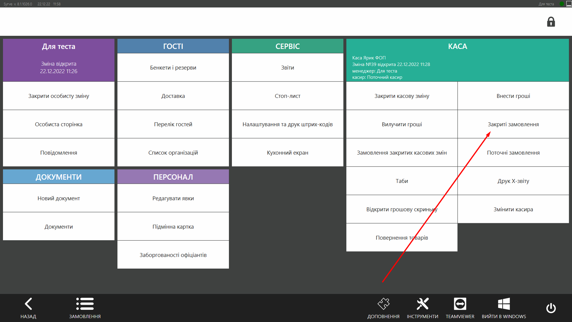Click Внести гроші button
The height and width of the screenshot is (322, 572).
(x=513, y=96)
